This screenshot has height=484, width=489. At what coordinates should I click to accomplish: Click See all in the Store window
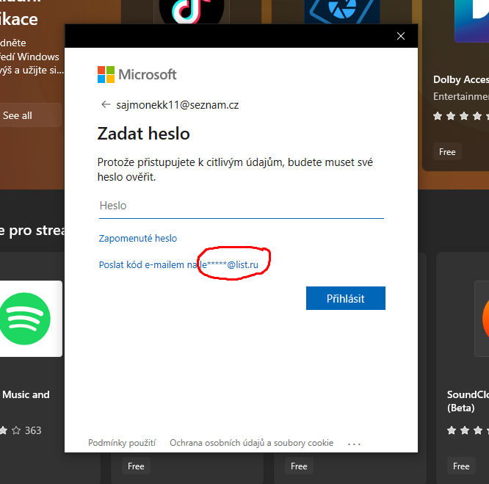(29, 116)
